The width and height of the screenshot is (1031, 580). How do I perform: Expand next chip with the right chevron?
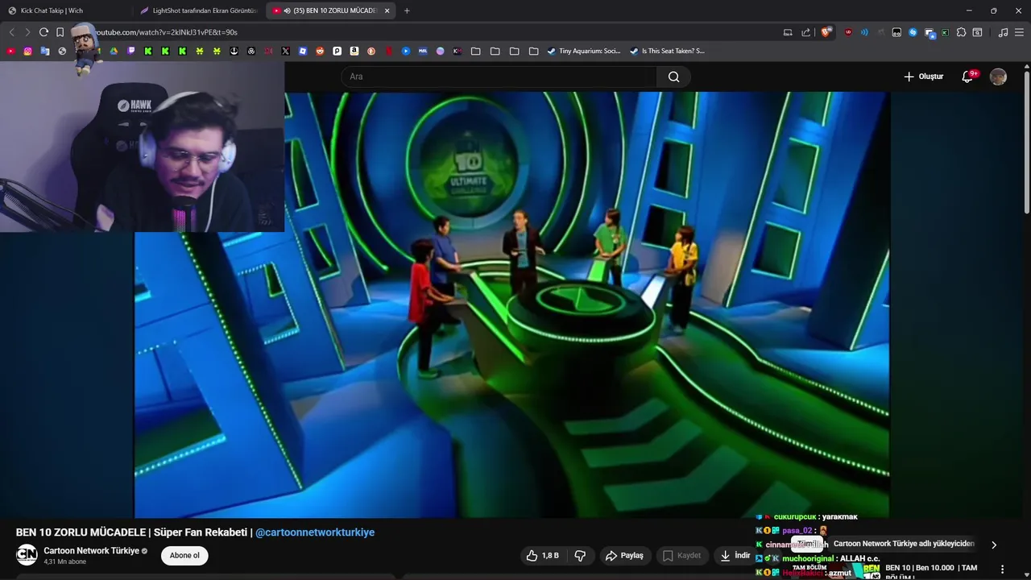[993, 545]
